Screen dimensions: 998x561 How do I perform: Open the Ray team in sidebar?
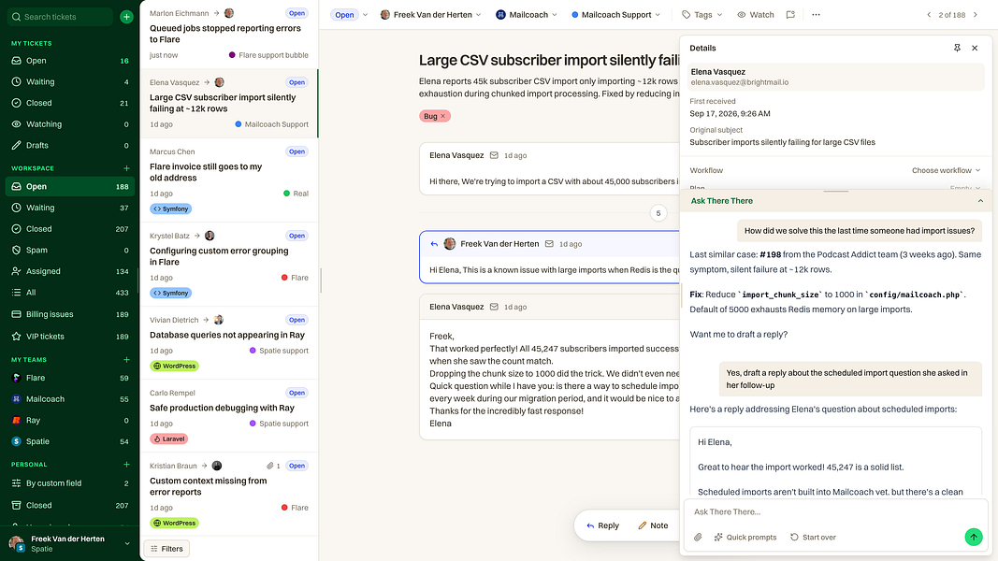(x=70, y=420)
